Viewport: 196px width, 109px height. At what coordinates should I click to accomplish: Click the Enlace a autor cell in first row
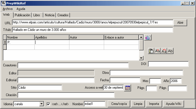(121, 42)
